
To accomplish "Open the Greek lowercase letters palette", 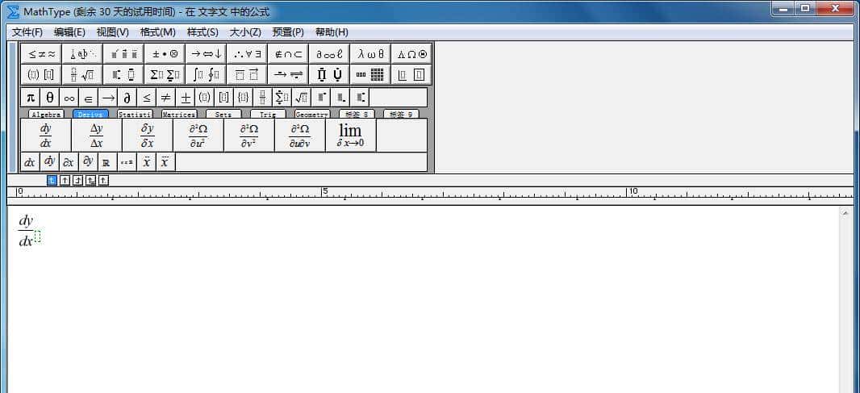I will point(370,54).
